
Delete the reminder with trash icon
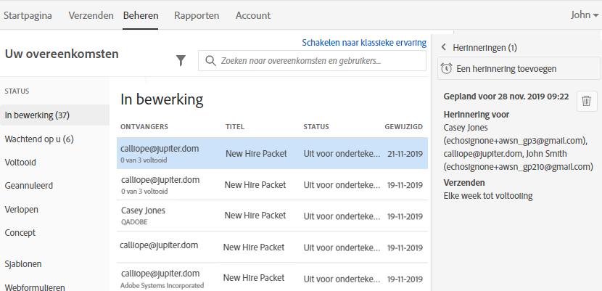coord(587,102)
